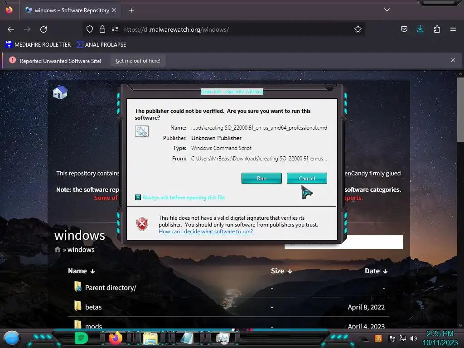Open the volume speaker tray icon
The image size is (464, 348).
click(414, 338)
